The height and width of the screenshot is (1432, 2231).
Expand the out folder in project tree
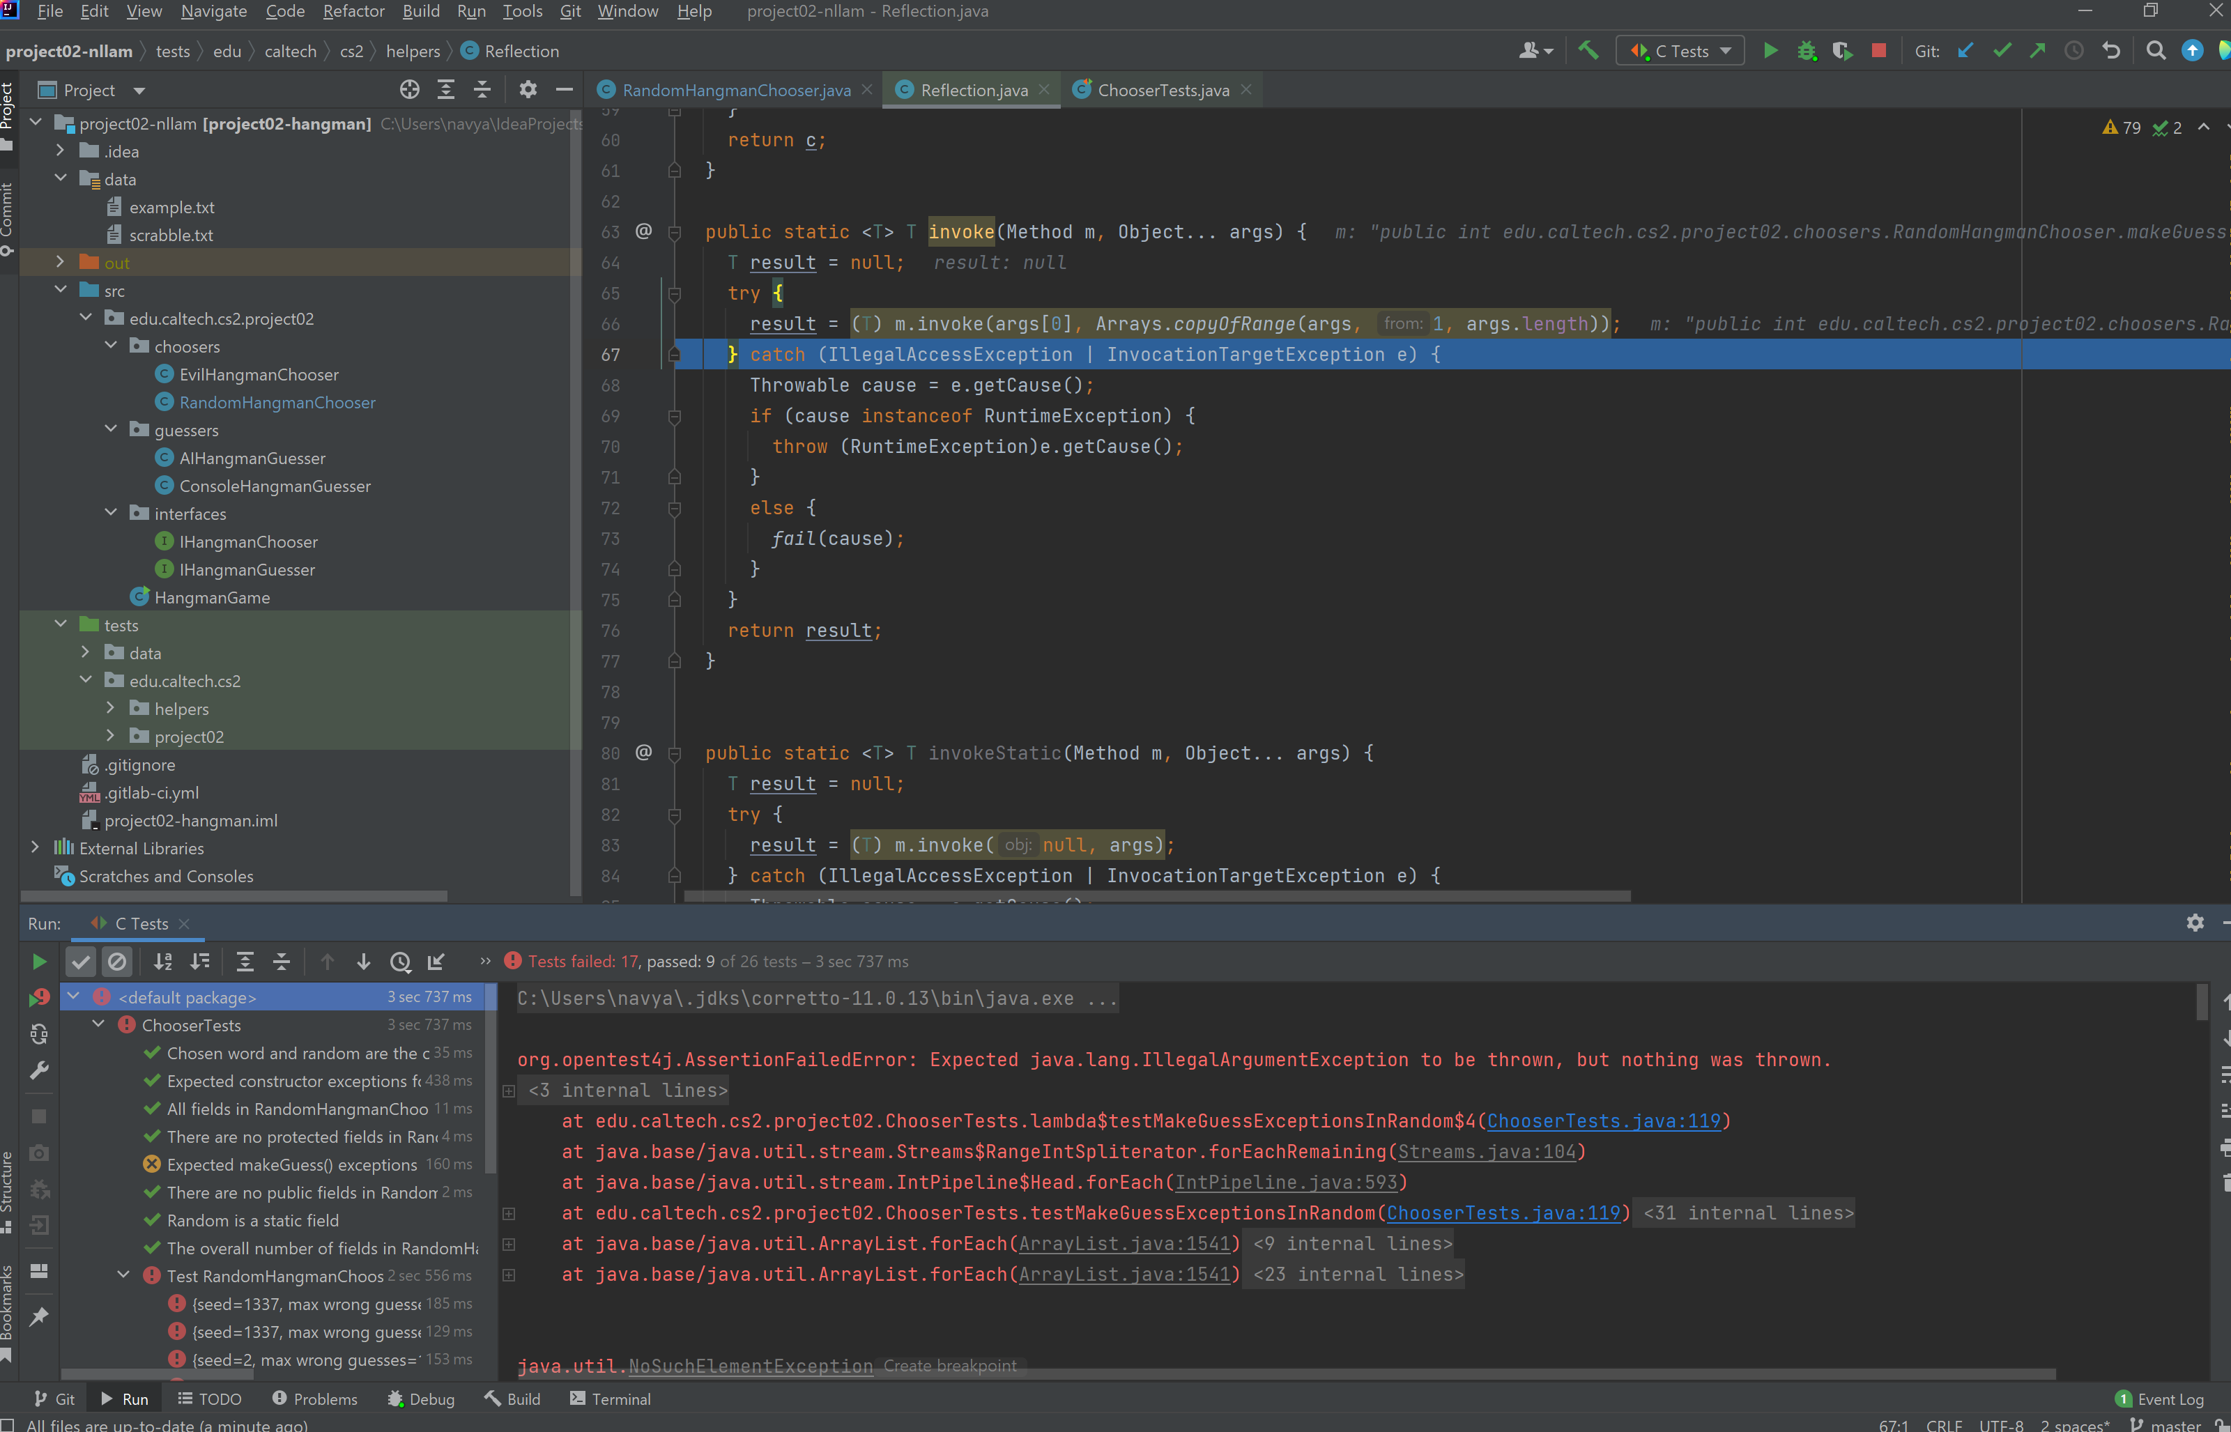click(61, 263)
